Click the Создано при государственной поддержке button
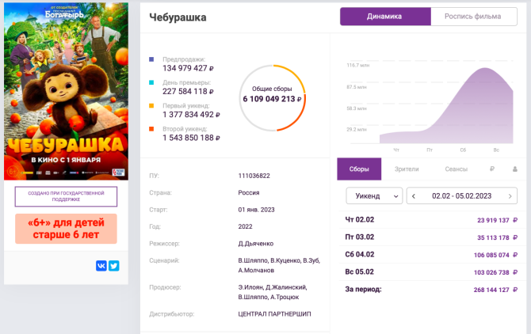 click(66, 196)
